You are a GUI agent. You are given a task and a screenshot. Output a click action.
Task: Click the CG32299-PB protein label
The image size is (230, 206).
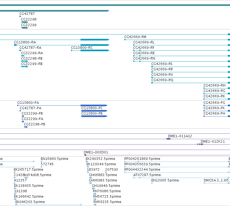32,114
